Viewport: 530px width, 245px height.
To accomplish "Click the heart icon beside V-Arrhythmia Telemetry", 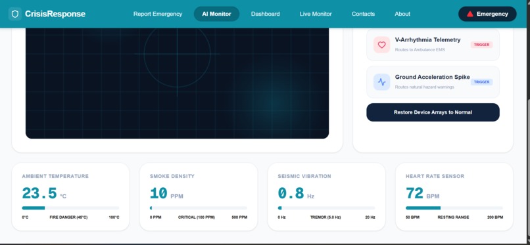I will coord(381,45).
